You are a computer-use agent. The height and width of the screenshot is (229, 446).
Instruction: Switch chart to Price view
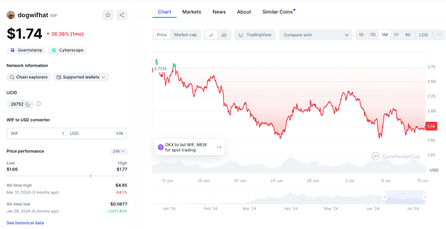[162, 35]
